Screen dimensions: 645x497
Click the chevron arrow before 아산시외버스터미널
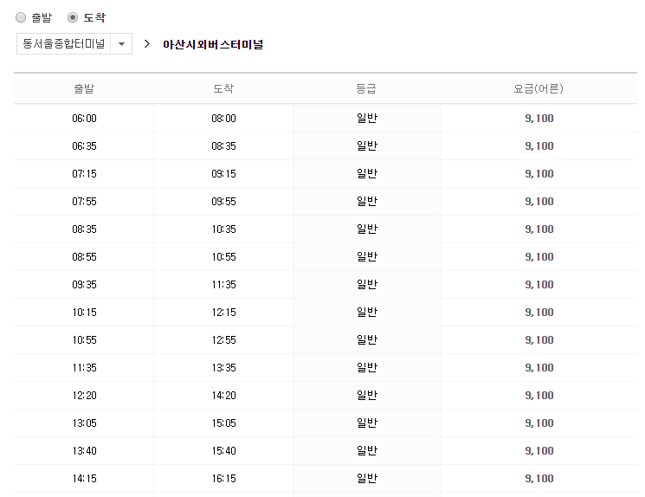tap(147, 44)
